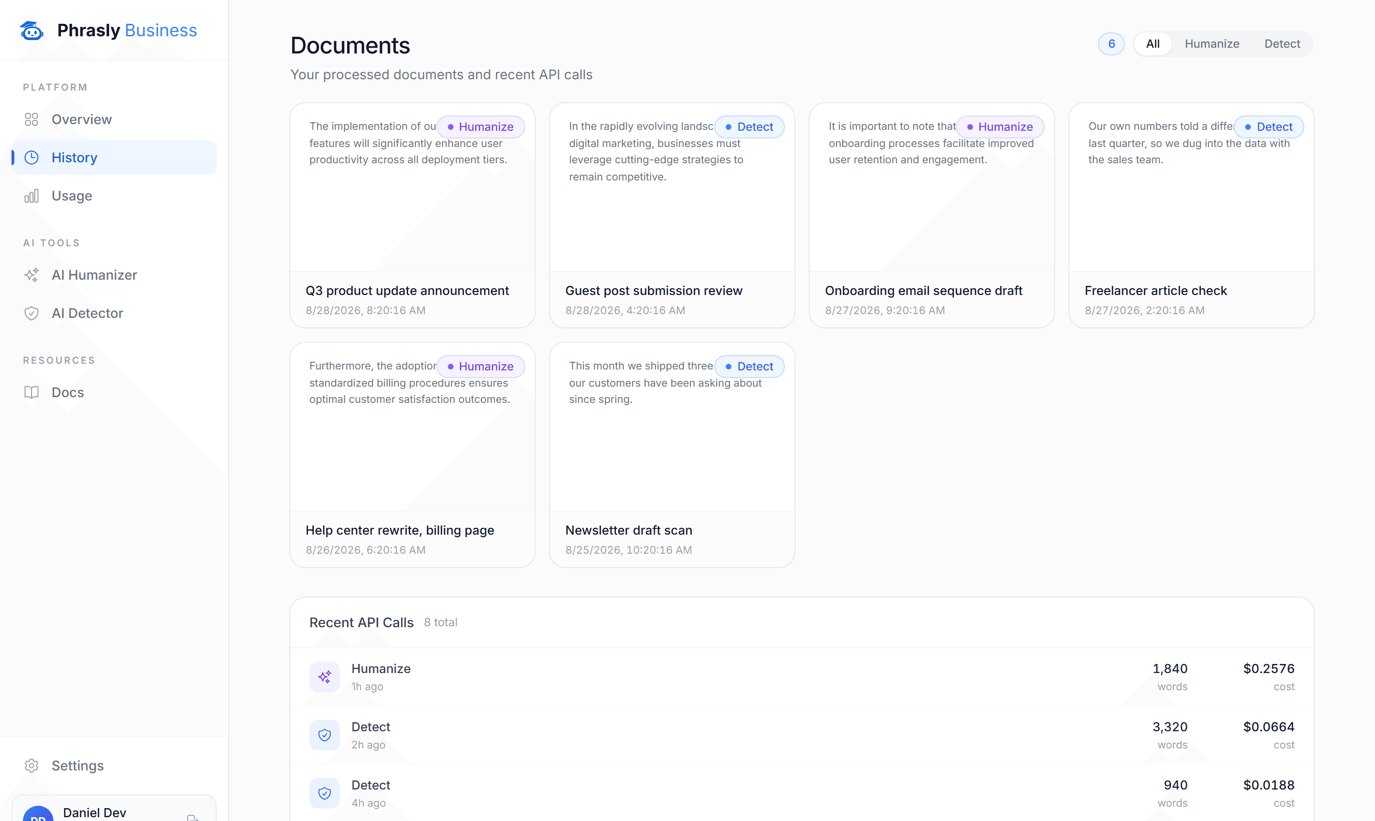Select the Detect 4h ago API call row
Image resolution: width=1375 pixels, height=821 pixels.
click(x=802, y=793)
